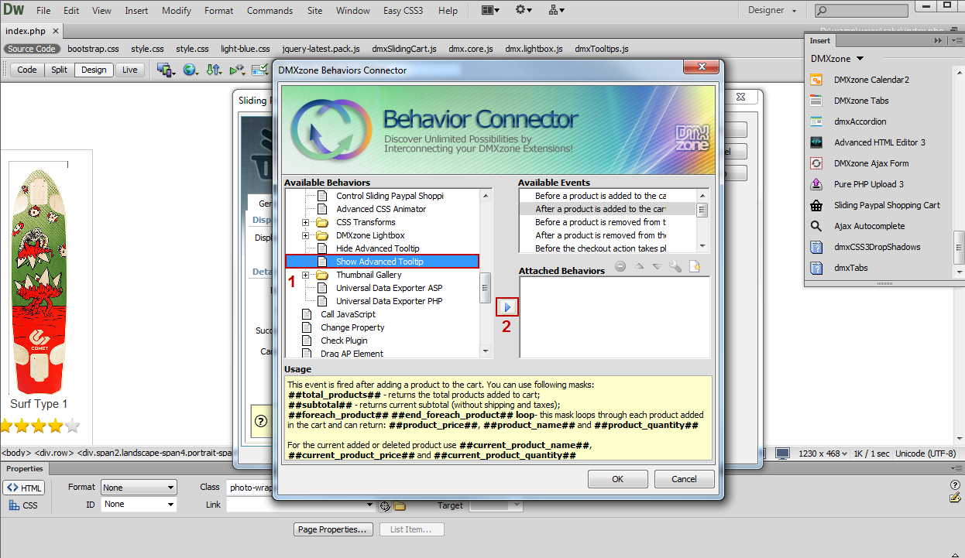Open the Link field dropdown arrow
Image resolution: width=965 pixels, height=558 pixels.
coord(371,505)
